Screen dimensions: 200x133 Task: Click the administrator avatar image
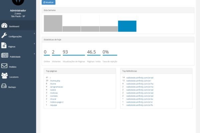coord(18,3)
